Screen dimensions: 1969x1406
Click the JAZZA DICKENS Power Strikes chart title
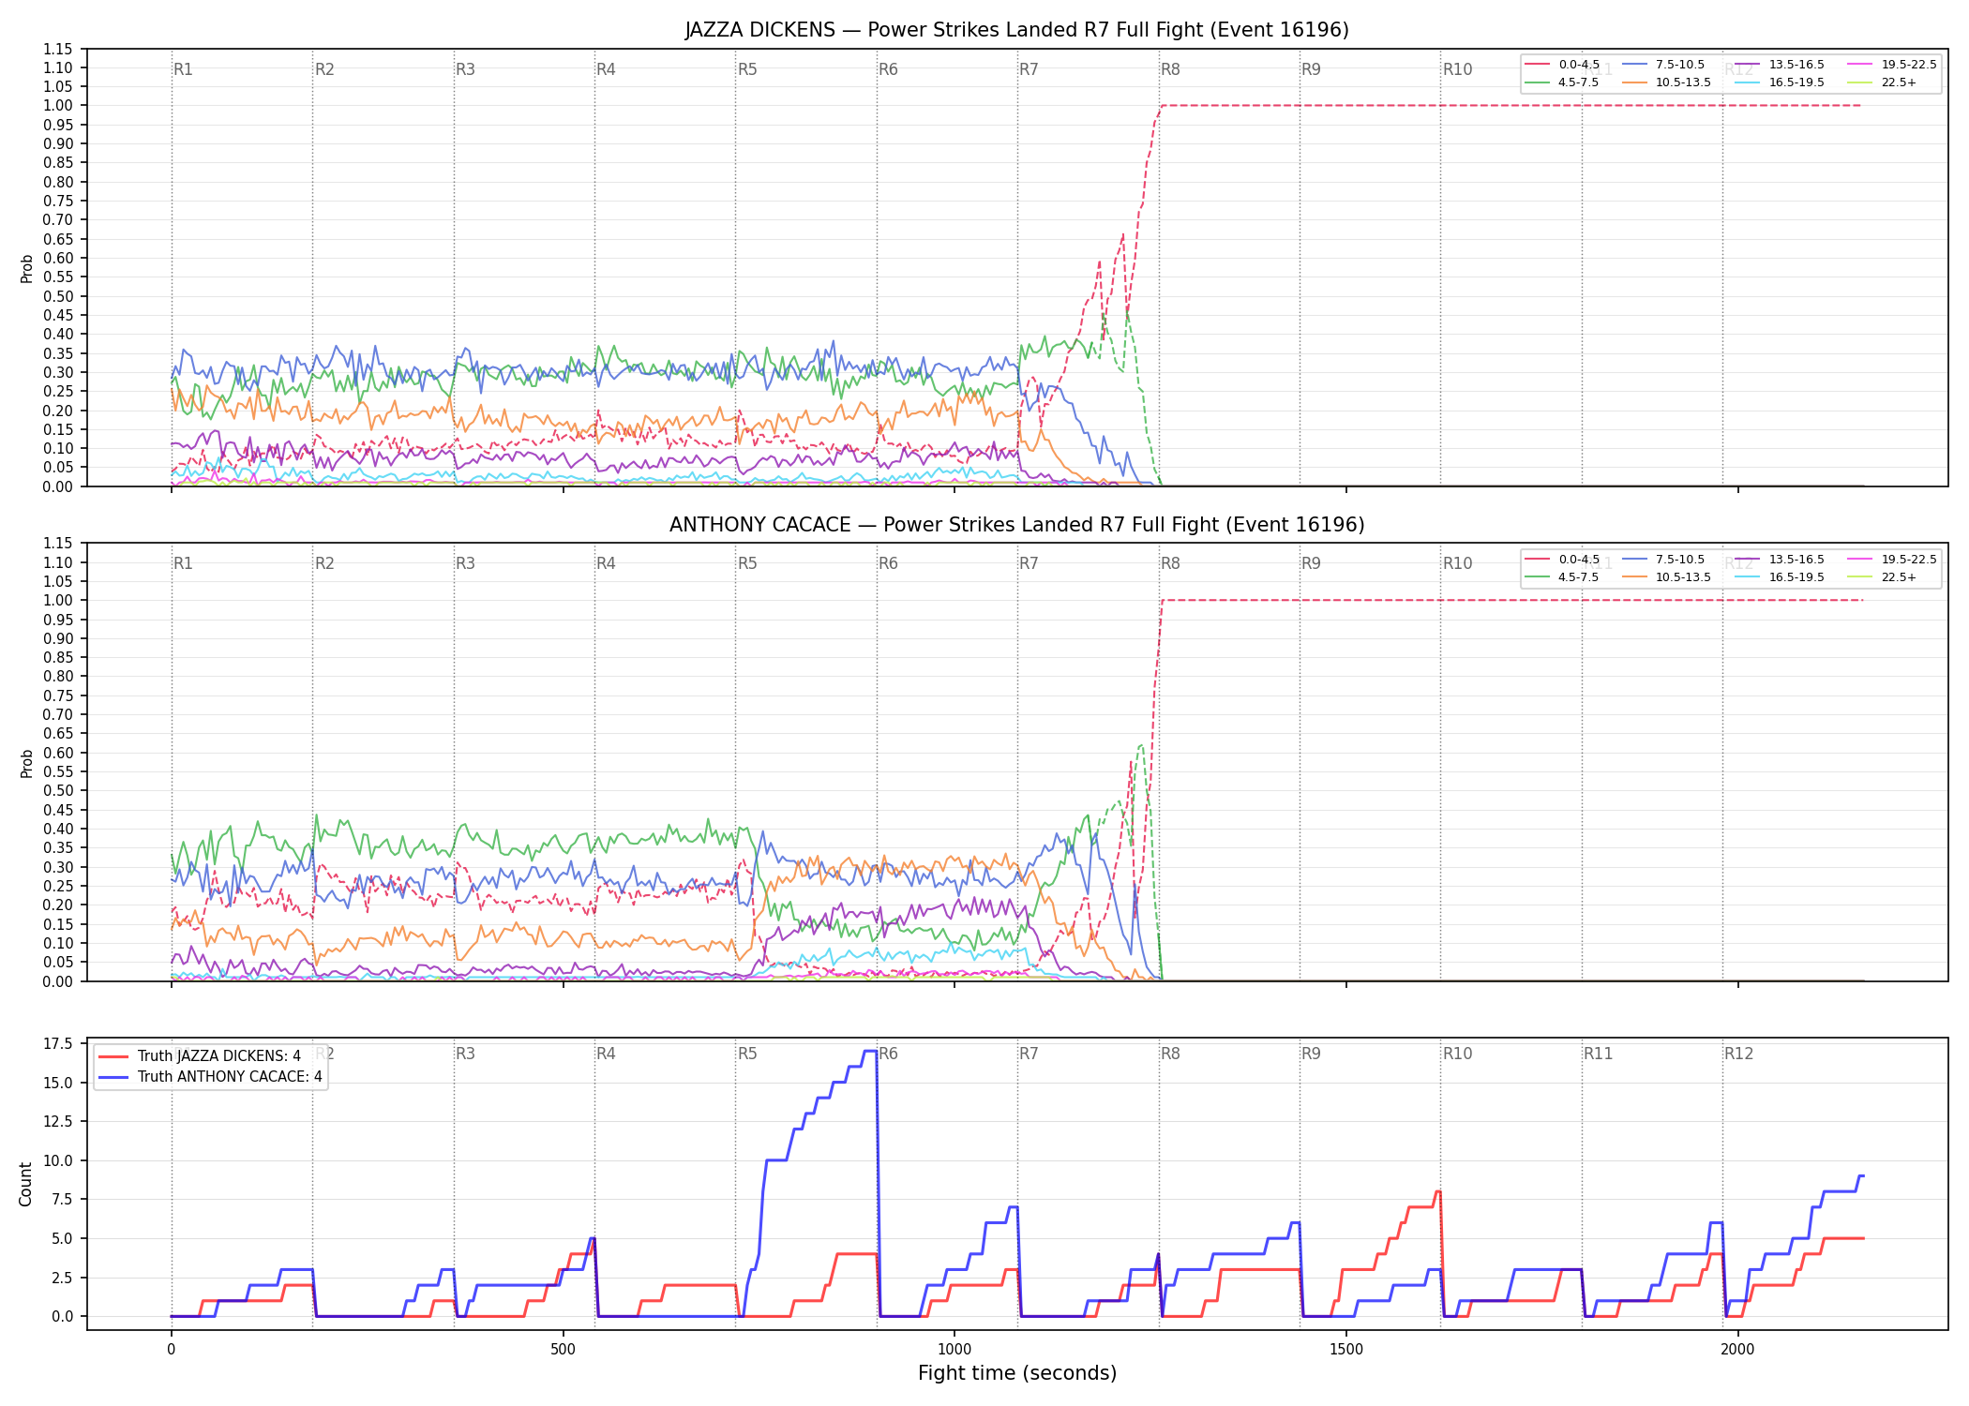click(1017, 30)
